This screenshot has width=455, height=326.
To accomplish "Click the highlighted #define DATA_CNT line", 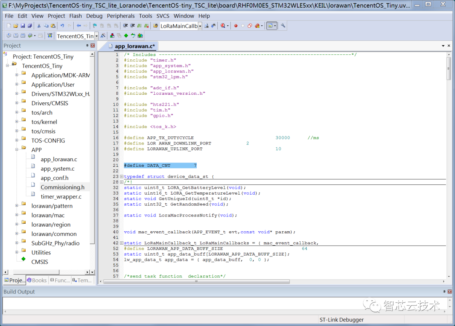I will pos(160,166).
